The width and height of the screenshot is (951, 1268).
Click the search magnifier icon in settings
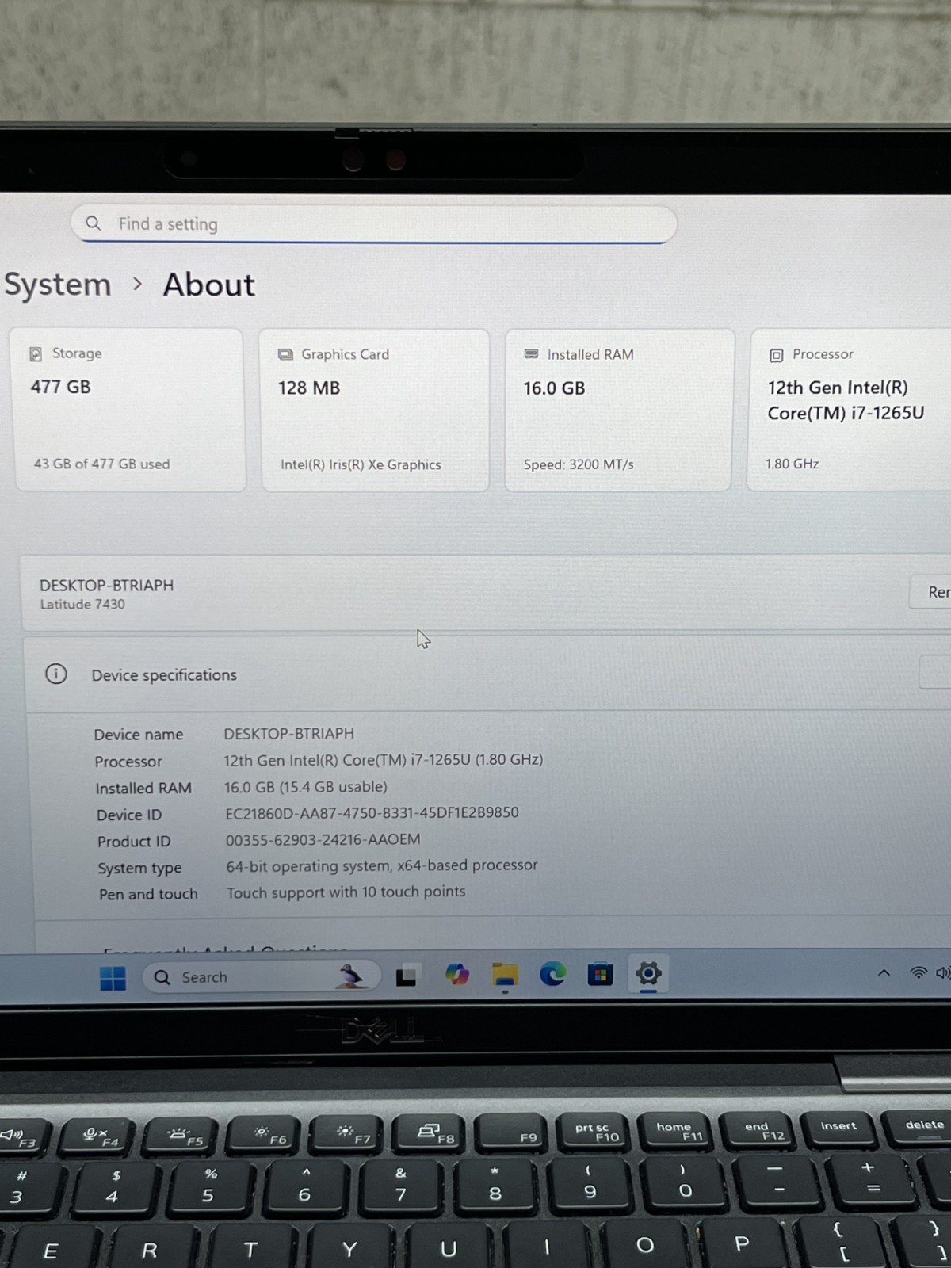94,223
